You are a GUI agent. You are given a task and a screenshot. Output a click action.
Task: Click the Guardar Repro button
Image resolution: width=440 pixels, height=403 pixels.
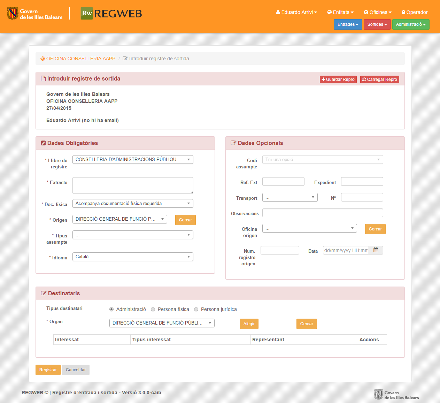pyautogui.click(x=338, y=79)
